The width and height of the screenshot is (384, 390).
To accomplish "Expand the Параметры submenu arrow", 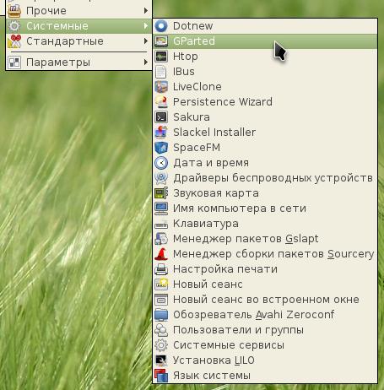I will tap(146, 62).
